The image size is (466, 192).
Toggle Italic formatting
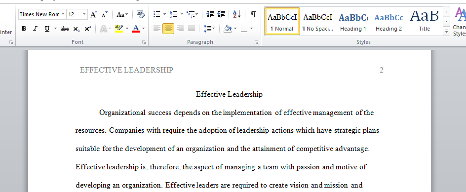[35, 29]
